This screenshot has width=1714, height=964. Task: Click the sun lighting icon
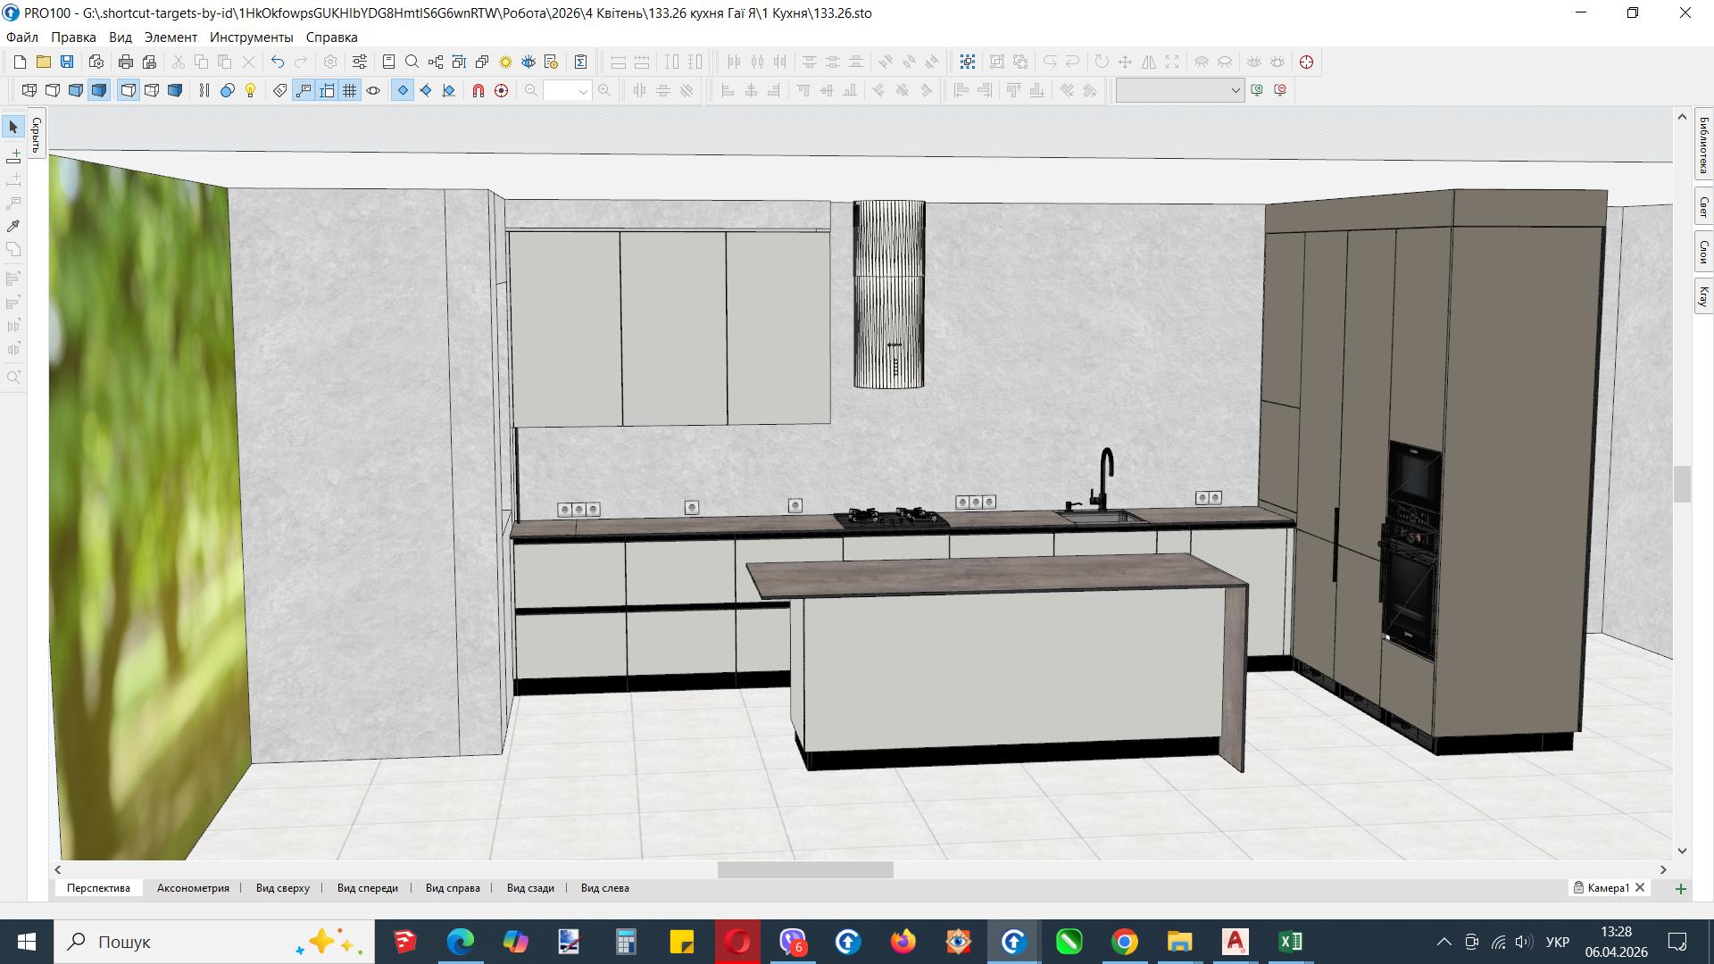pyautogui.click(x=505, y=62)
